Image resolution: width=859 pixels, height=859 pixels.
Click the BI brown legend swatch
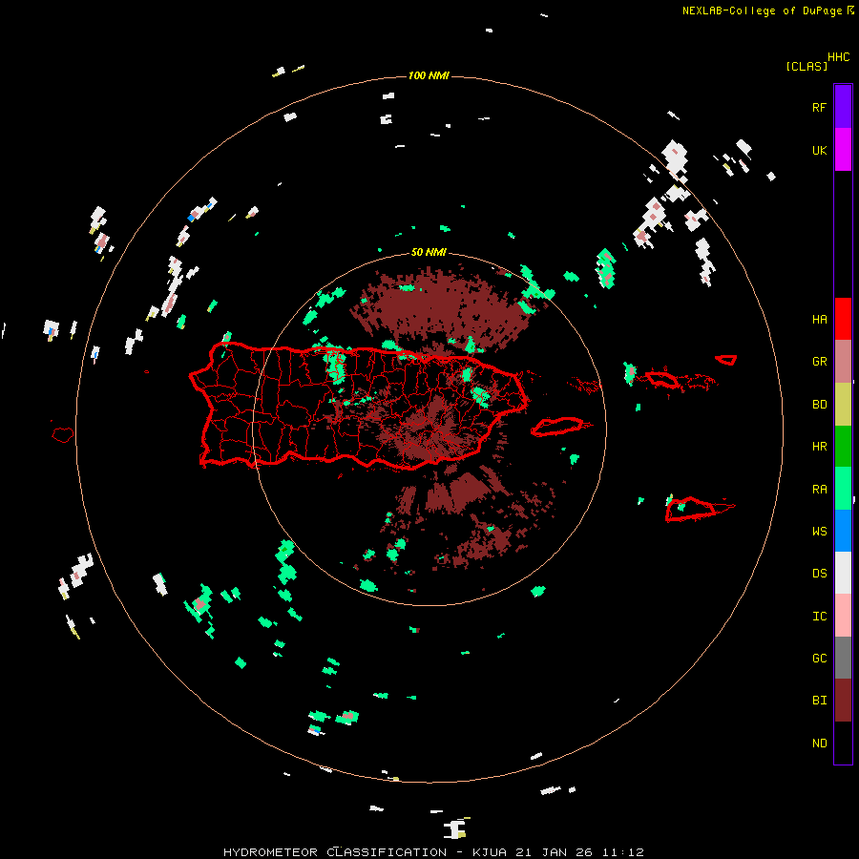[843, 701]
